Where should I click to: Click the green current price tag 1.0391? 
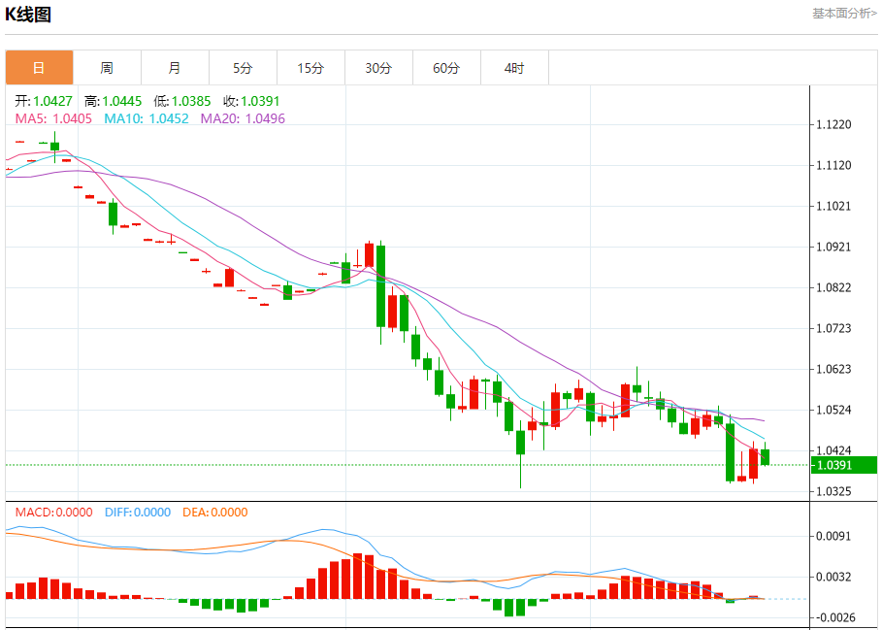(844, 465)
